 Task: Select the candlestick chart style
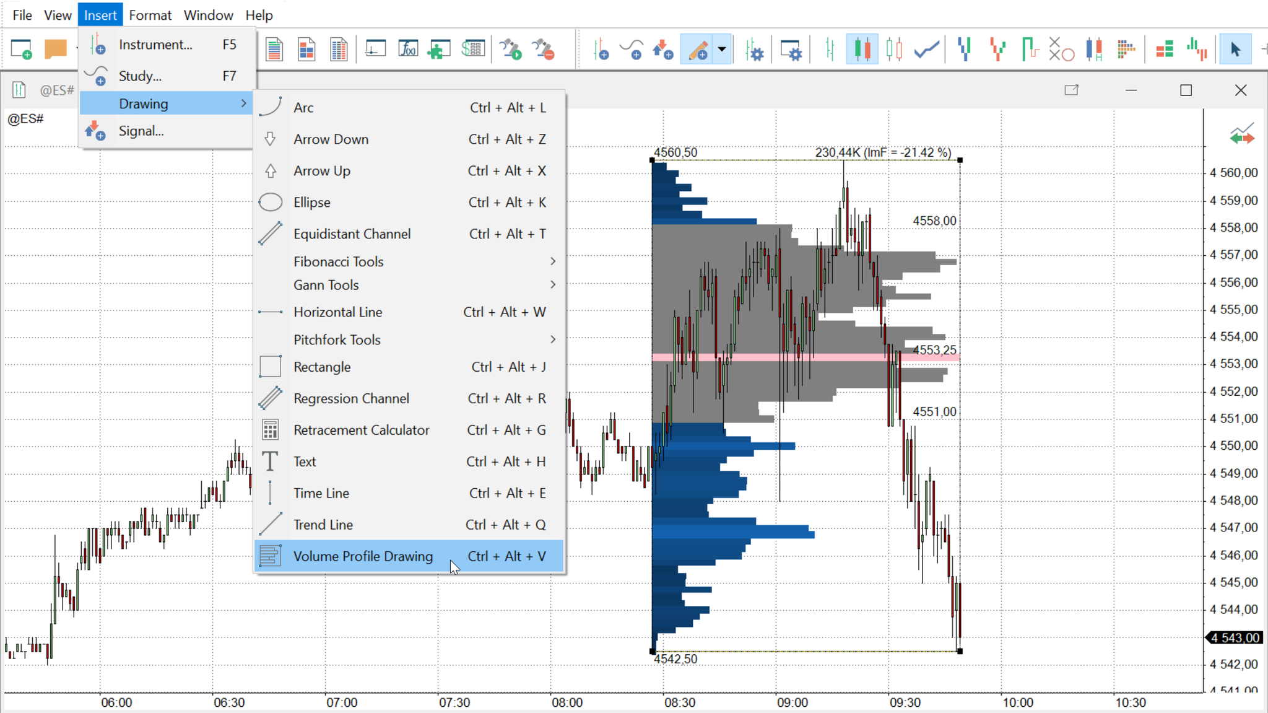[862, 48]
